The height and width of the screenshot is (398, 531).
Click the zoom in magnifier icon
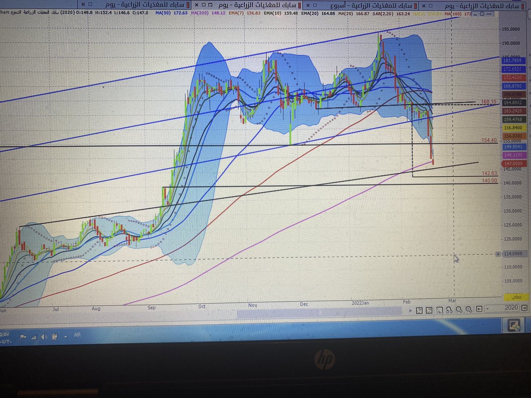469,310
